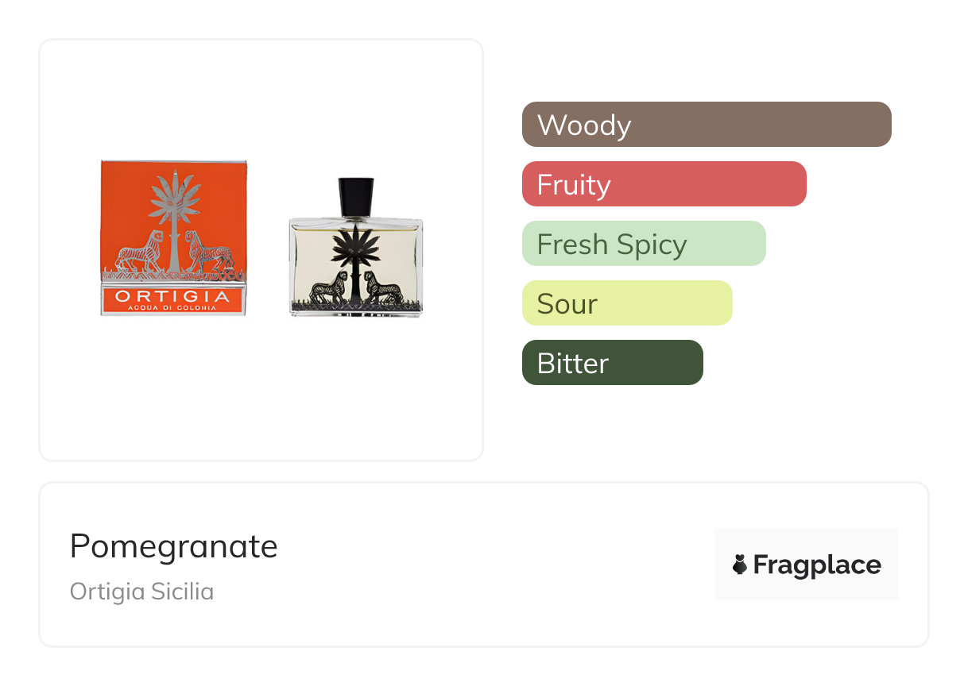Open the Fragplace wordmark link
This screenshot has height=686, width=968.
(816, 565)
